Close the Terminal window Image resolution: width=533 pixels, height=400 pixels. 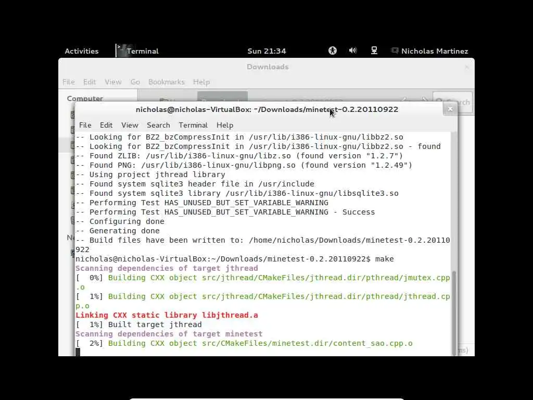pyautogui.click(x=450, y=109)
